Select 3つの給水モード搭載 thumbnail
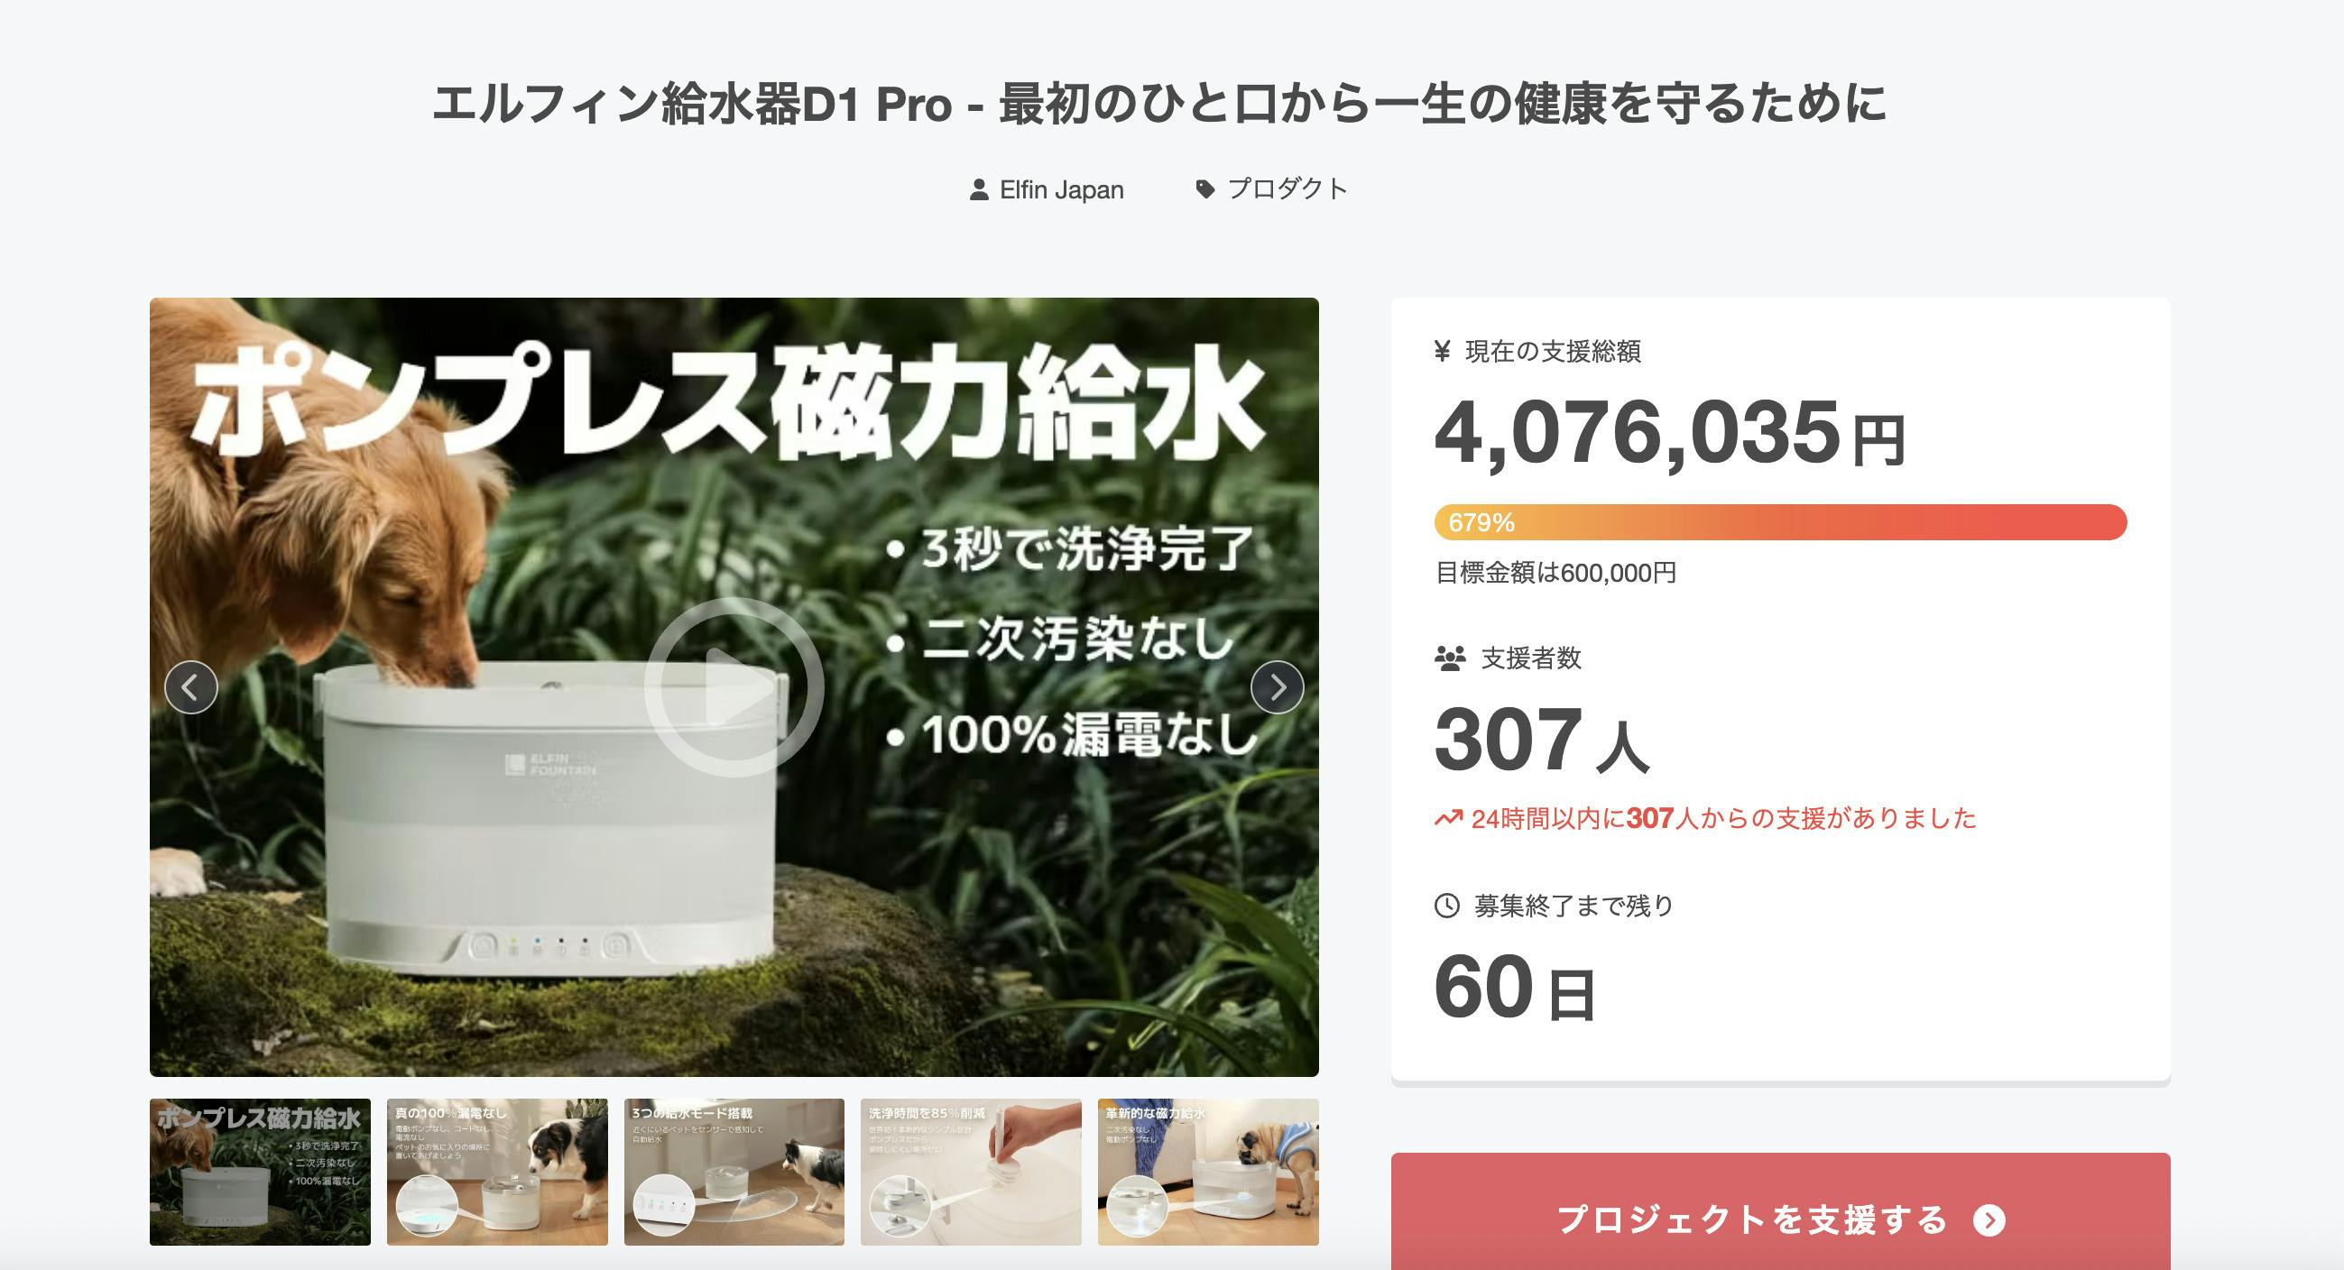This screenshot has height=1270, width=2344. pos(734,1172)
